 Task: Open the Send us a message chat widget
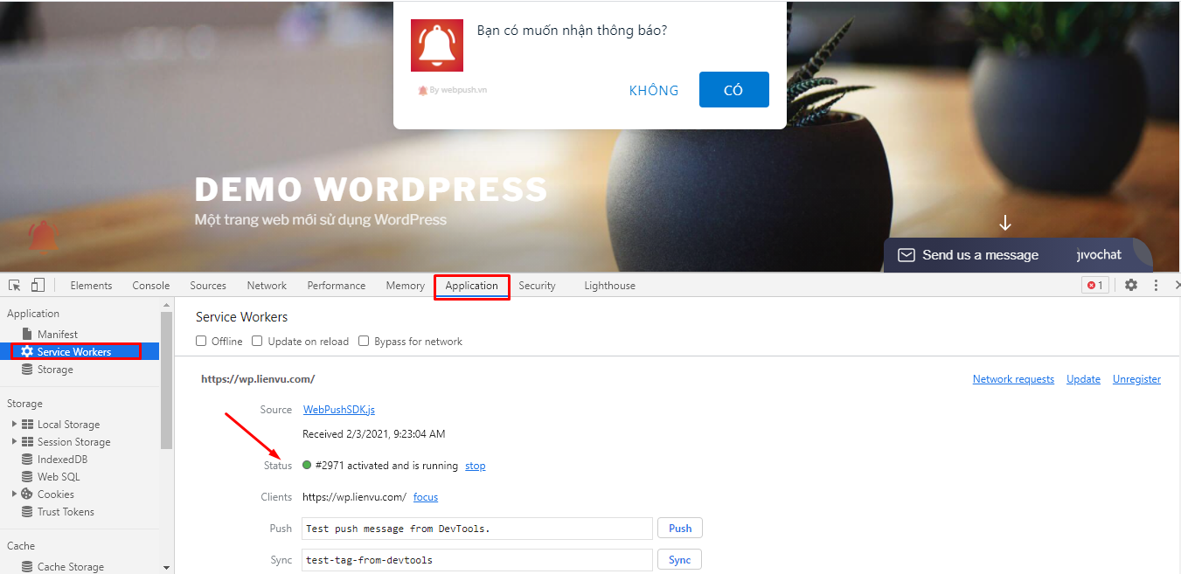[x=1018, y=255]
